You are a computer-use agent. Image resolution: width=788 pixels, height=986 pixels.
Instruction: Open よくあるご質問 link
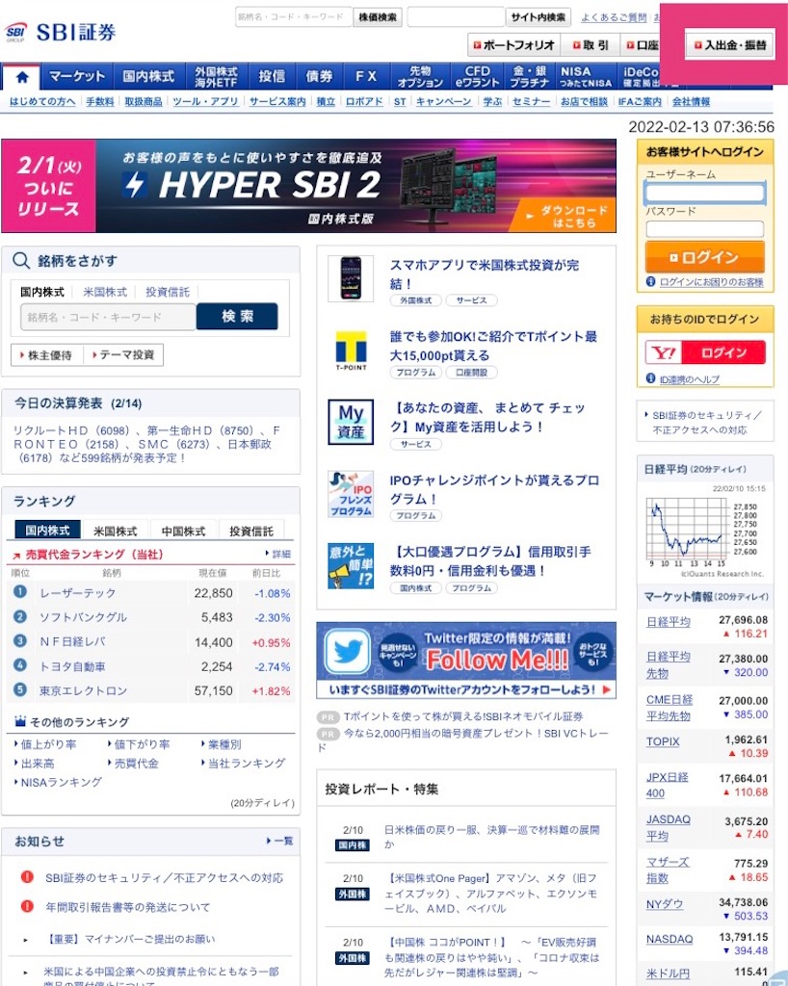(x=614, y=17)
